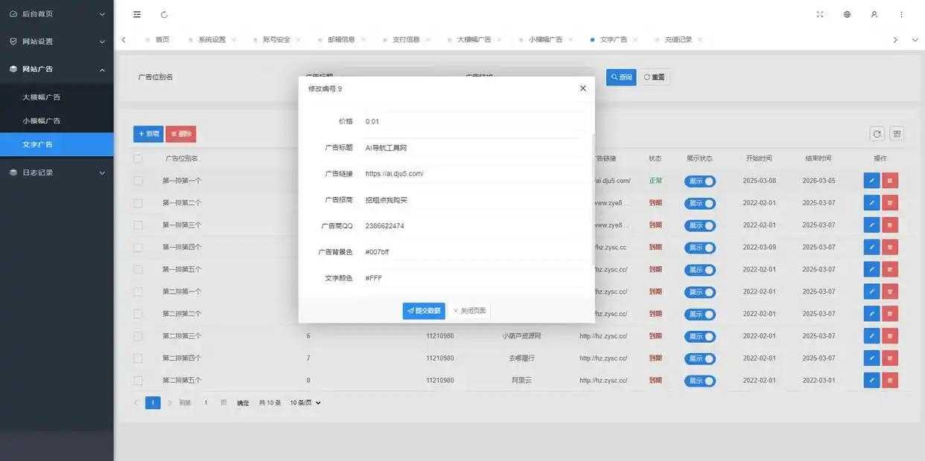
Task: Go to pagination page 1
Action: pyautogui.click(x=153, y=403)
